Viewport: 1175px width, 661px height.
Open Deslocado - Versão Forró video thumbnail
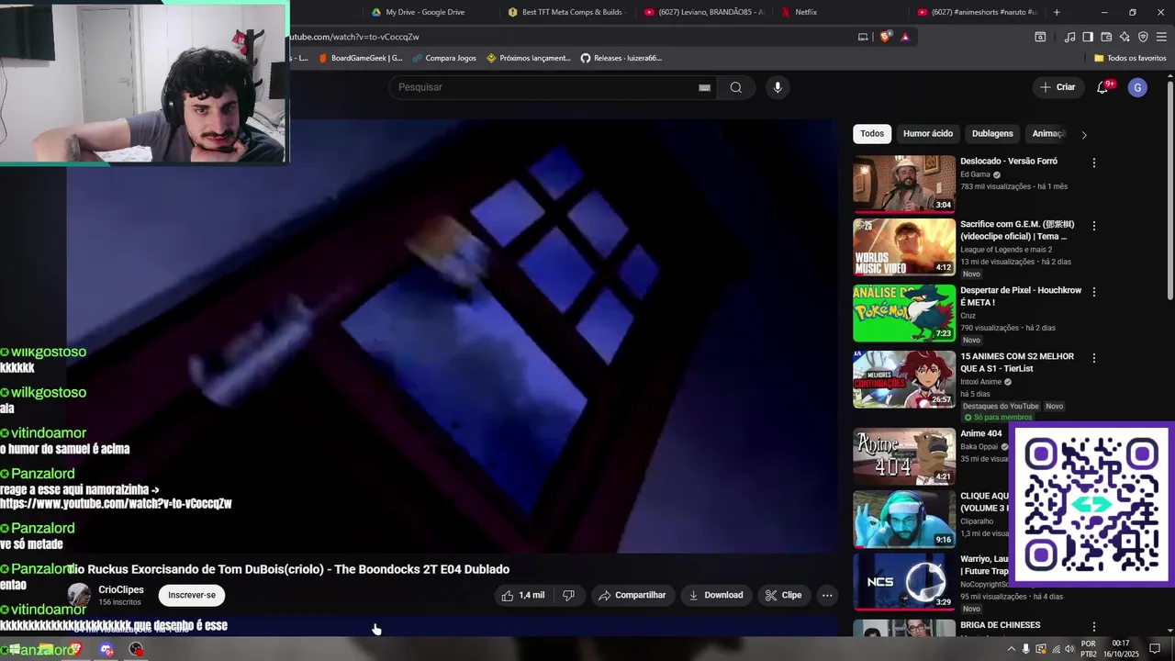click(x=904, y=184)
